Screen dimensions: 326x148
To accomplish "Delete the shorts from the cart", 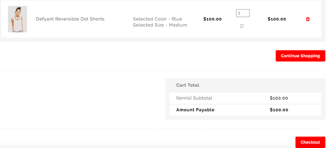I will point(308,19).
